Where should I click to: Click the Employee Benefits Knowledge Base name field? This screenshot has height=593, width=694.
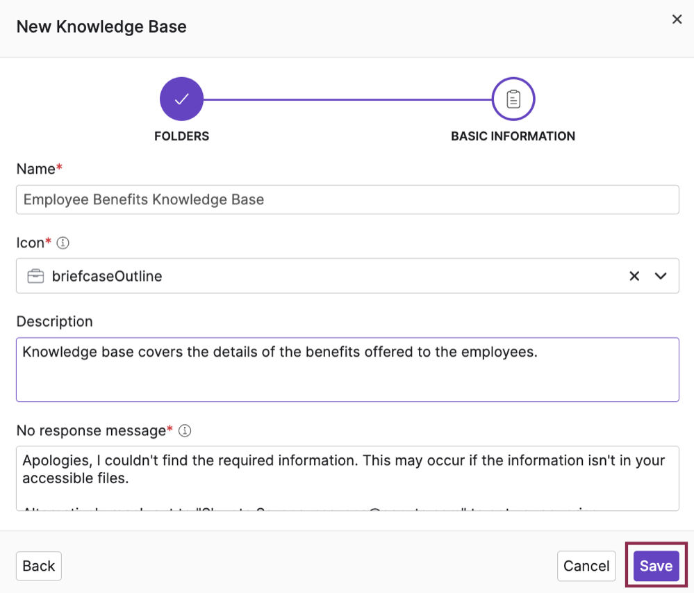[347, 200]
